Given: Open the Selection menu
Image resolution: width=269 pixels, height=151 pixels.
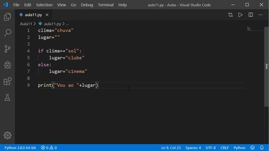Looking at the screenshot, I should 44,5.
